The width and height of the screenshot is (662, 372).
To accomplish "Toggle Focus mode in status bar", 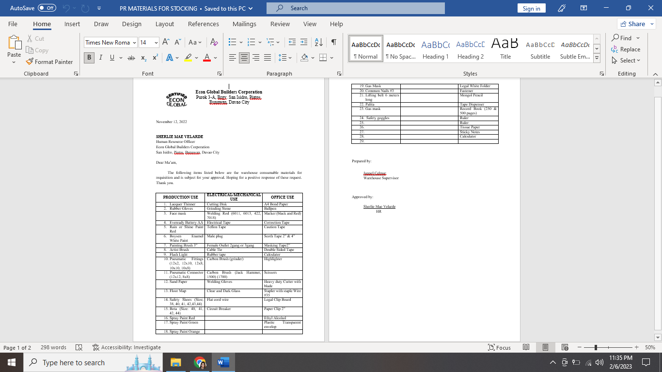I will (500, 348).
